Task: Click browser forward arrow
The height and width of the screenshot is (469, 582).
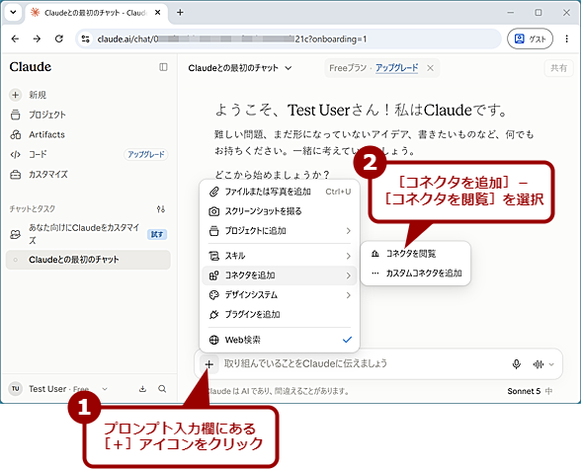Action: [37, 39]
